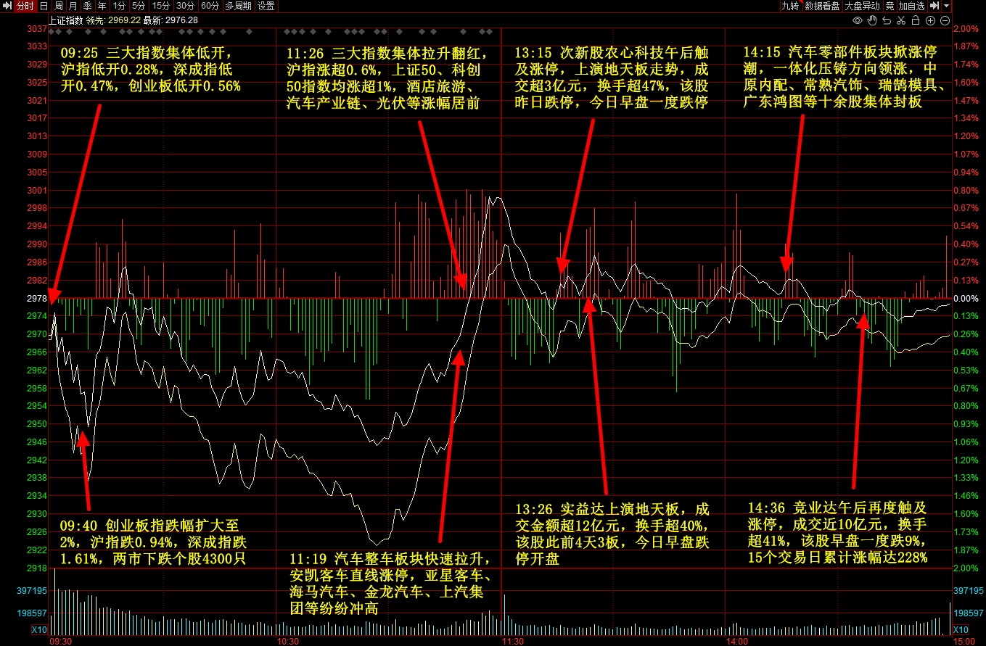Open 数据看盘 data panel
The width and height of the screenshot is (986, 646).
[x=822, y=6]
